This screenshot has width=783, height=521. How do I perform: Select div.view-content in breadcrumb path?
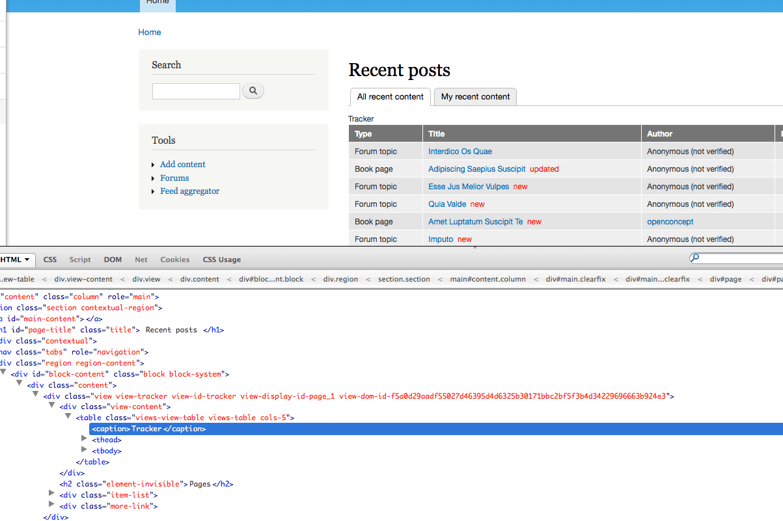[83, 279]
